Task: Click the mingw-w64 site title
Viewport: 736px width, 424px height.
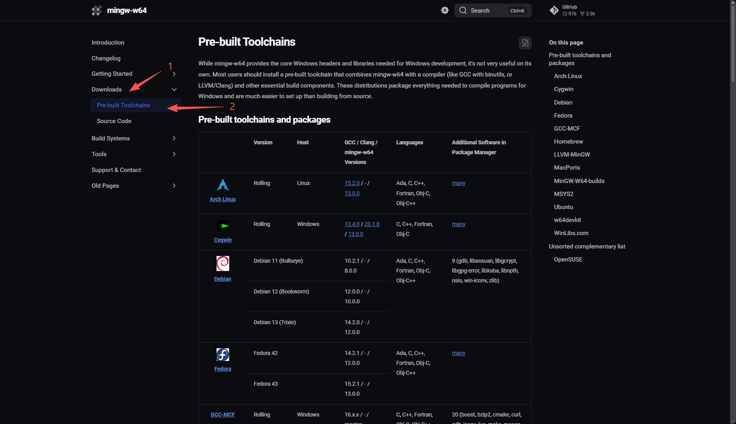Action: click(x=127, y=11)
